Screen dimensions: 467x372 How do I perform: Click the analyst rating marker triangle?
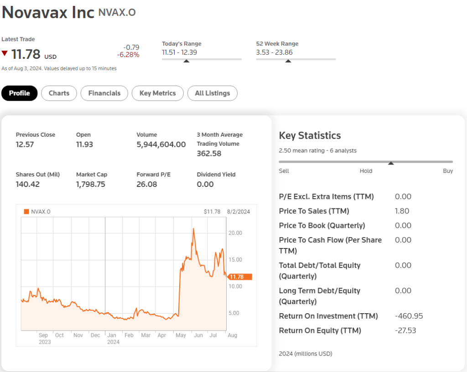point(391,163)
